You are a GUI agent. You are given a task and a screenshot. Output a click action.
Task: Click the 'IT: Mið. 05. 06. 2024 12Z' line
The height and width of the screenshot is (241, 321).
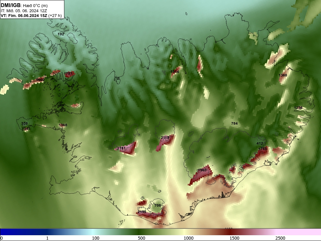24,11
